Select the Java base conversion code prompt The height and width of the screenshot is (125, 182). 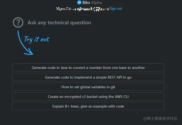tap(88, 68)
